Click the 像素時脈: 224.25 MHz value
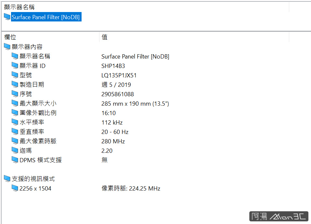This screenshot has width=311, height=224. (131, 188)
